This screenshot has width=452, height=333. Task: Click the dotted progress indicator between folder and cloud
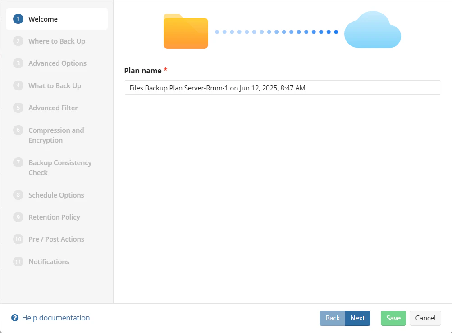pos(277,31)
